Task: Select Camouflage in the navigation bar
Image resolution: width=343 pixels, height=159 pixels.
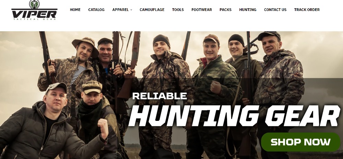Action: [152, 10]
